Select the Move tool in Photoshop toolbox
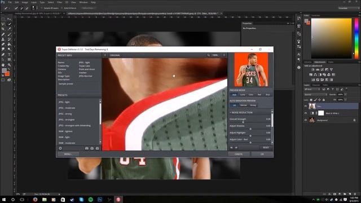This screenshot has height=203, width=361. pyautogui.click(x=9, y=19)
